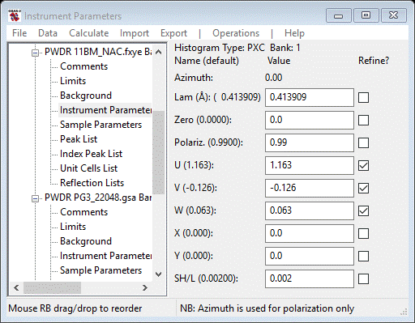Open Background under PG3_22048 histogram
This screenshot has width=415, height=323.
pyautogui.click(x=86, y=241)
